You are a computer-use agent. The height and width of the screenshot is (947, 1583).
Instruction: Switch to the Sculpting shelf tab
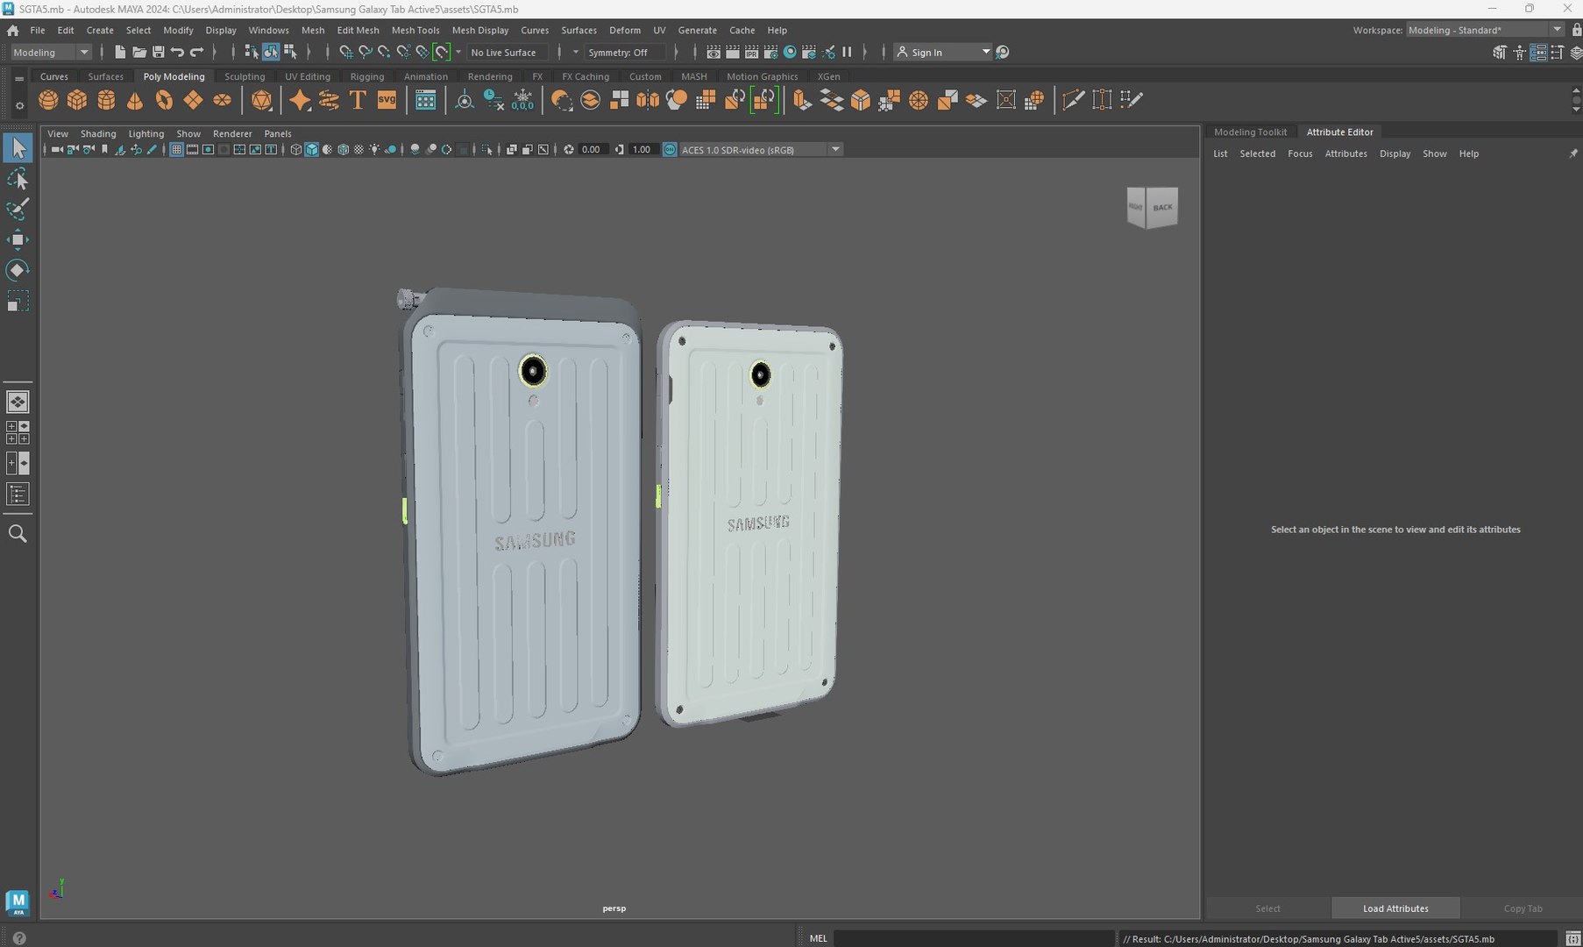coord(245,76)
